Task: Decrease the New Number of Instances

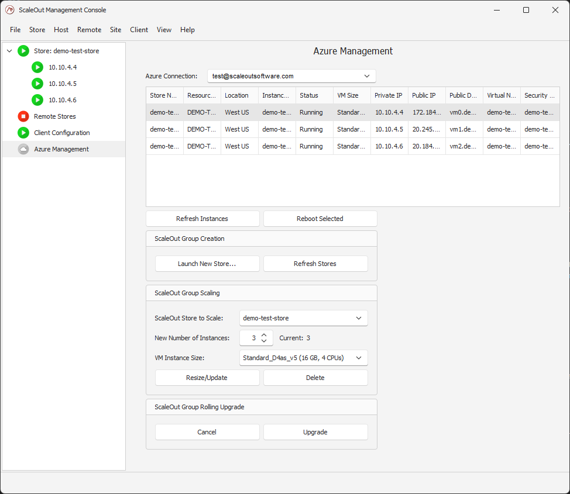Action: click(x=264, y=341)
